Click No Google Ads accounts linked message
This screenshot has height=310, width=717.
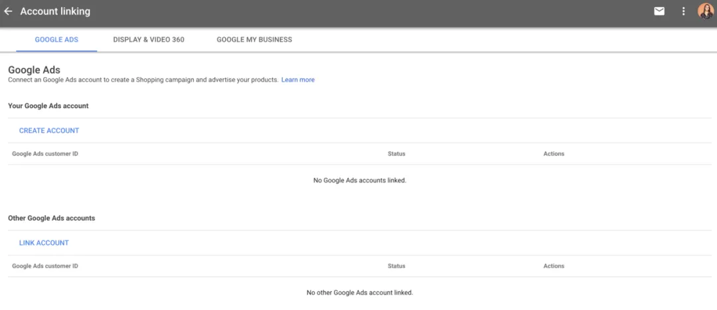(360, 180)
